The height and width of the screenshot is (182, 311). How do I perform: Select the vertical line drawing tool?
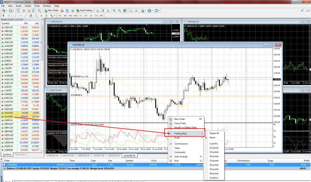click(x=15, y=16)
